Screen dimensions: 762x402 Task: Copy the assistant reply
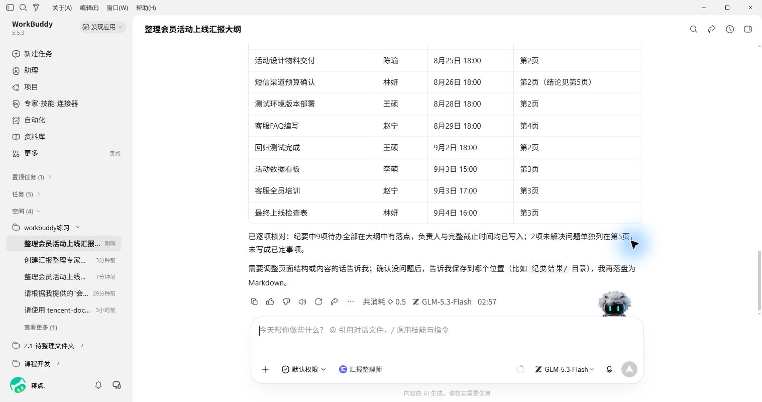tap(254, 301)
